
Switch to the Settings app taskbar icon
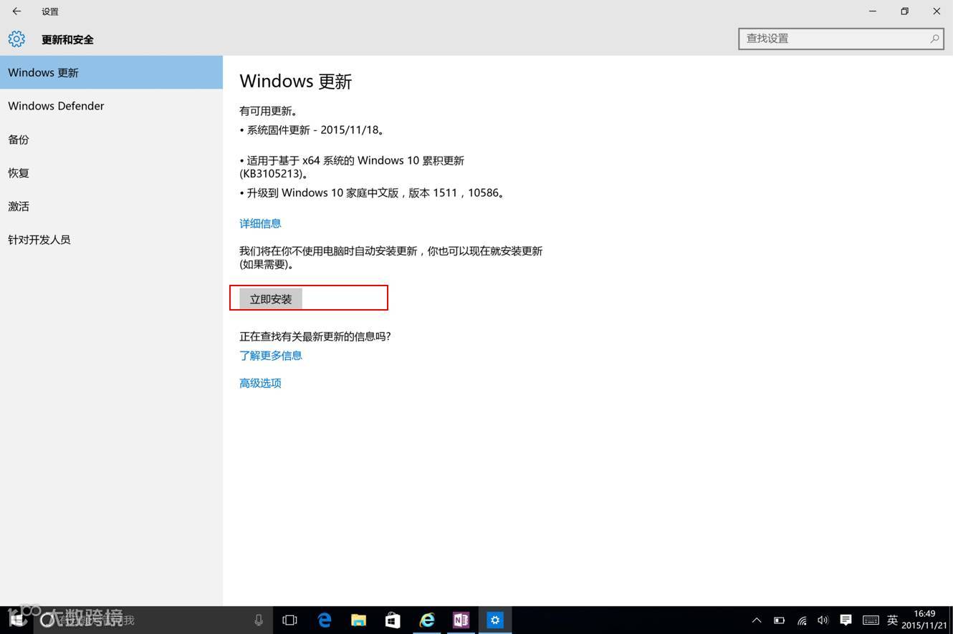(495, 620)
